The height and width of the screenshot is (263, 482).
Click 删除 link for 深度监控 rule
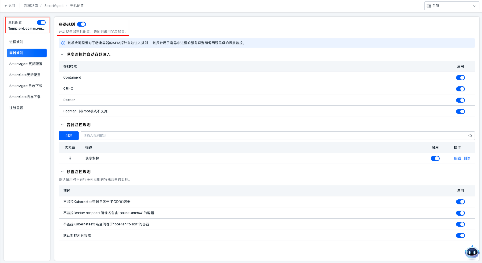point(467,158)
